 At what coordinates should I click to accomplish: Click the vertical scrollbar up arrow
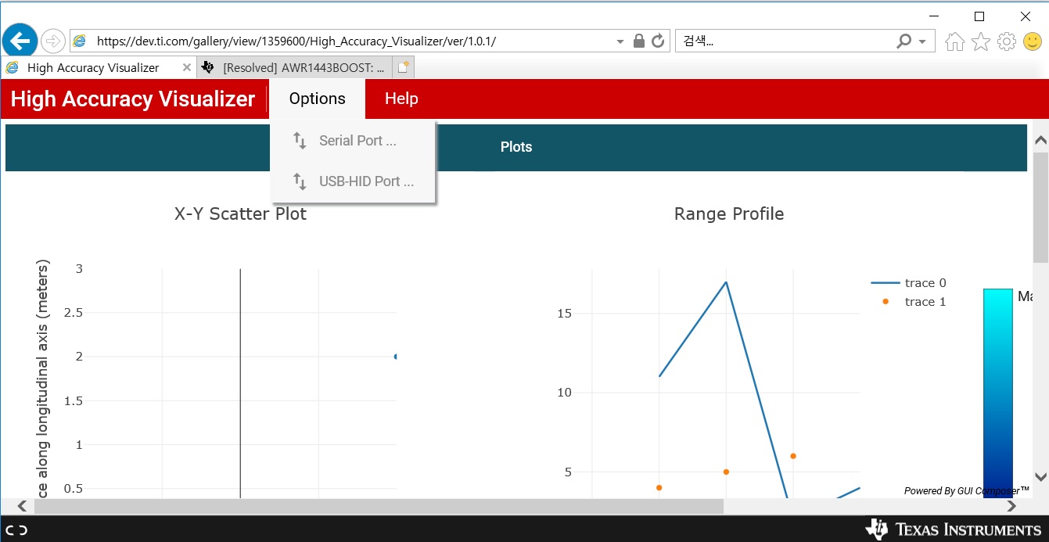(1040, 141)
